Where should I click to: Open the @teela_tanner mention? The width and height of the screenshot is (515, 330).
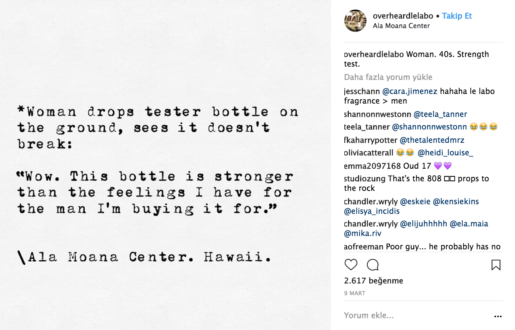tap(440, 114)
